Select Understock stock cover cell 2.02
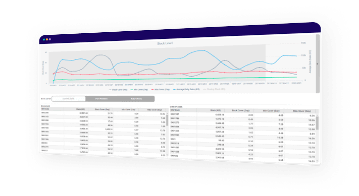359x196 pixels. point(251,115)
